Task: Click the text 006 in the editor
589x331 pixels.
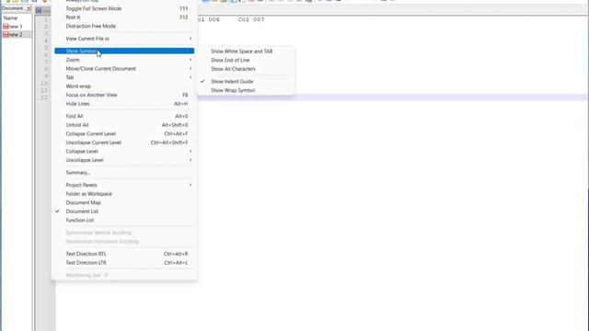Action: click(214, 19)
